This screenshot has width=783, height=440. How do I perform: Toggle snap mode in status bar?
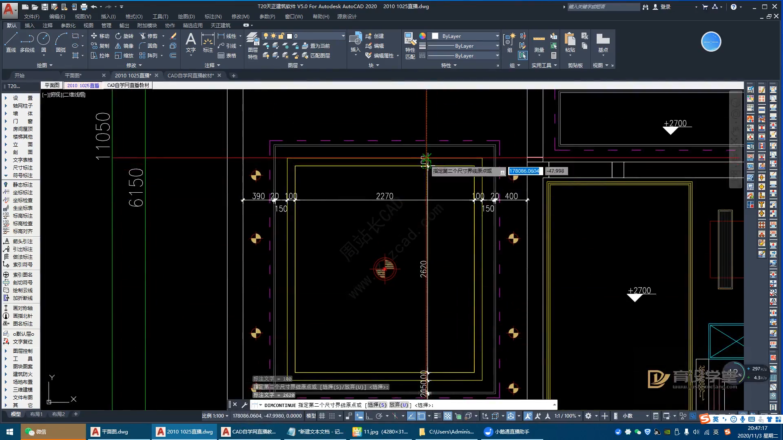(x=332, y=416)
